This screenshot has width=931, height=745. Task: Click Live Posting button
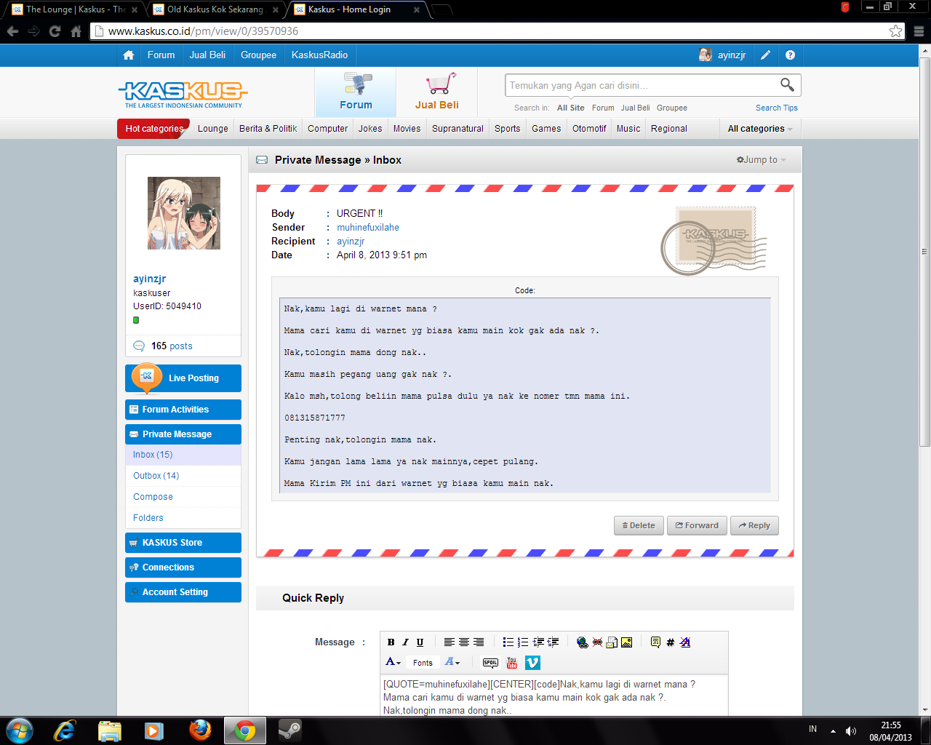click(x=183, y=378)
